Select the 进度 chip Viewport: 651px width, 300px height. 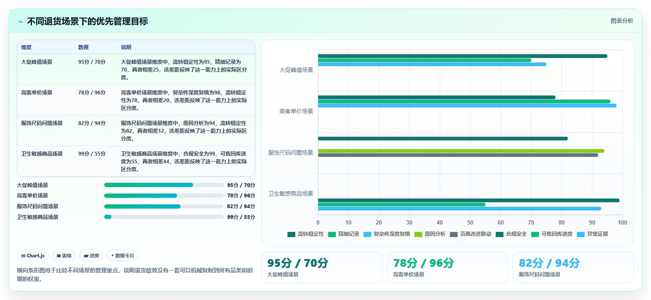click(x=91, y=256)
